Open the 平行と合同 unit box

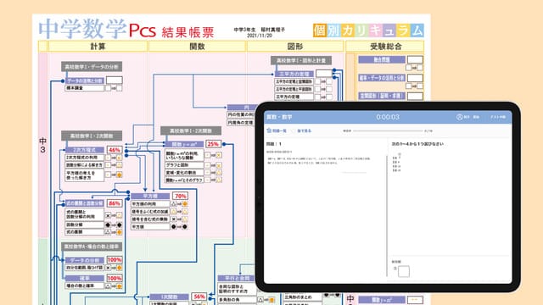237,279
